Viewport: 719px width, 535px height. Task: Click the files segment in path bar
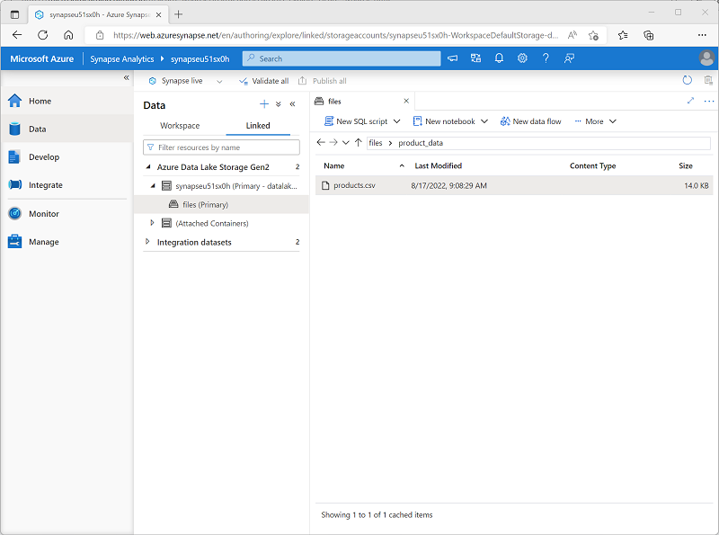(x=376, y=143)
